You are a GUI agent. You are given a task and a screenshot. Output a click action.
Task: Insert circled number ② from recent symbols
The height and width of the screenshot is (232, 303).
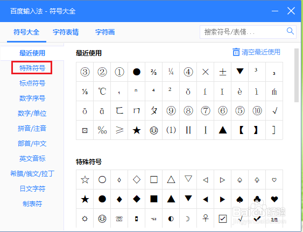click(102, 72)
